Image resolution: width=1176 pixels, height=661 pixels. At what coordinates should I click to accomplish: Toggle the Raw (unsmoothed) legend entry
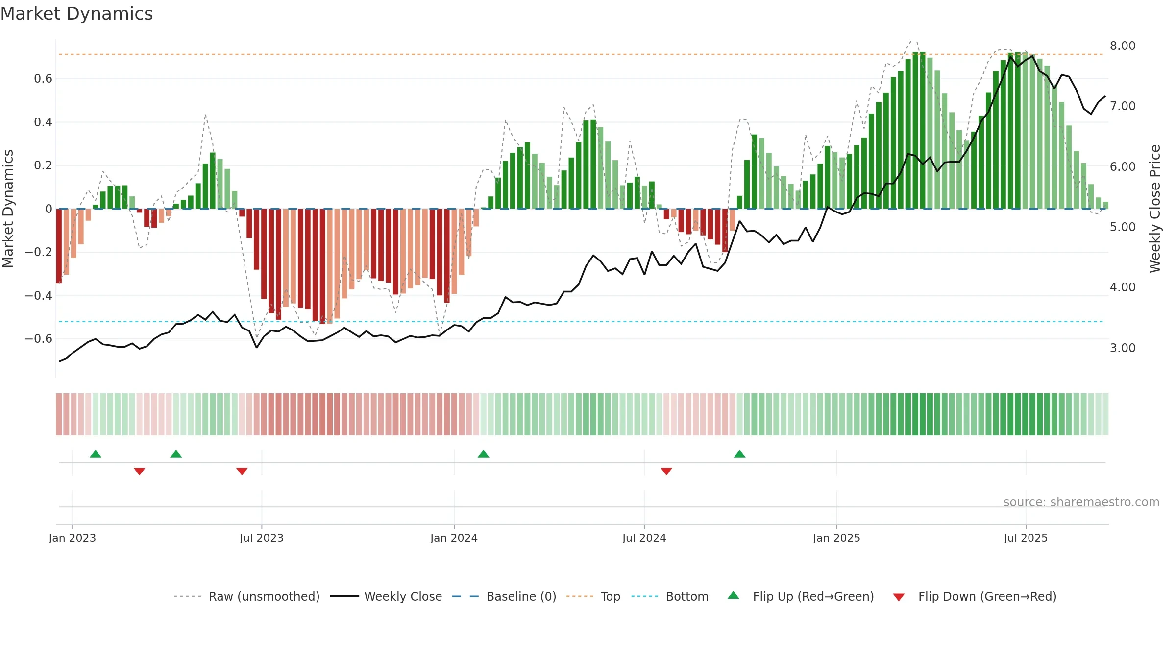246,596
